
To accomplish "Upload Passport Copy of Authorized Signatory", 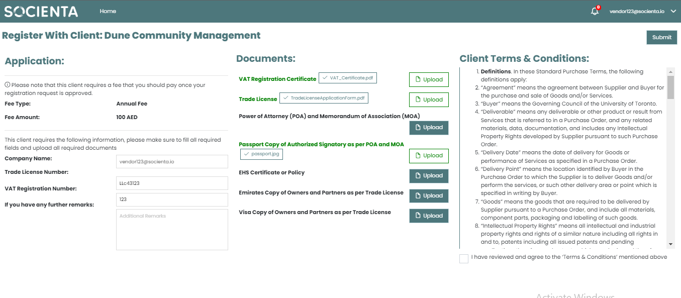I will [429, 156].
